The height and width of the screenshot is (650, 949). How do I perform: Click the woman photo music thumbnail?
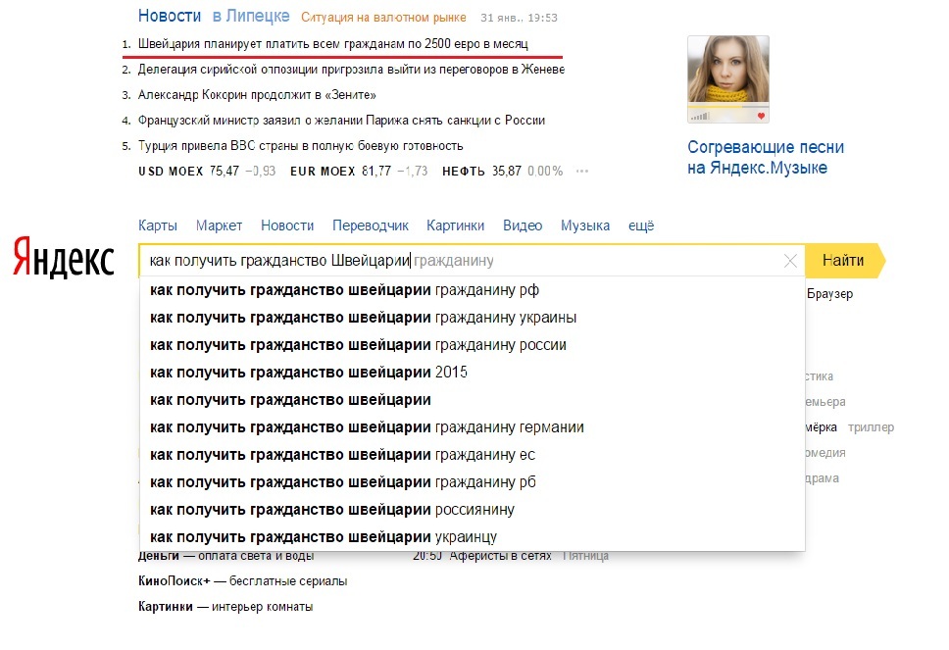(x=728, y=79)
